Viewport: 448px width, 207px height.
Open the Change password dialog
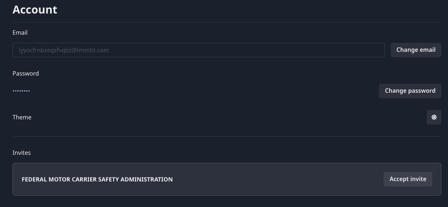tap(410, 91)
